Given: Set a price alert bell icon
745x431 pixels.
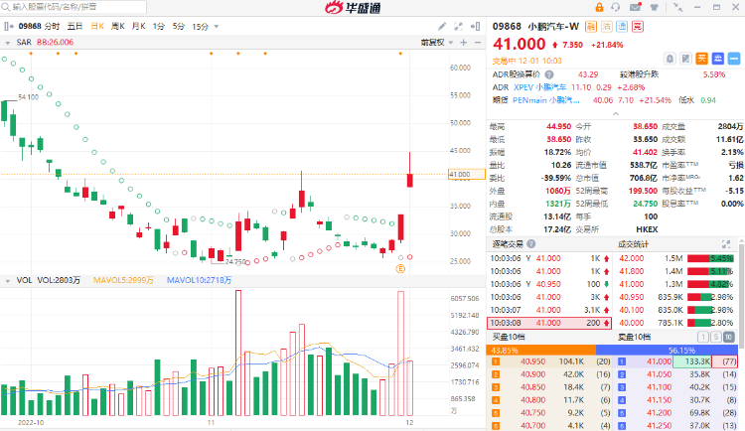Looking at the screenshot, I should tap(670, 59).
